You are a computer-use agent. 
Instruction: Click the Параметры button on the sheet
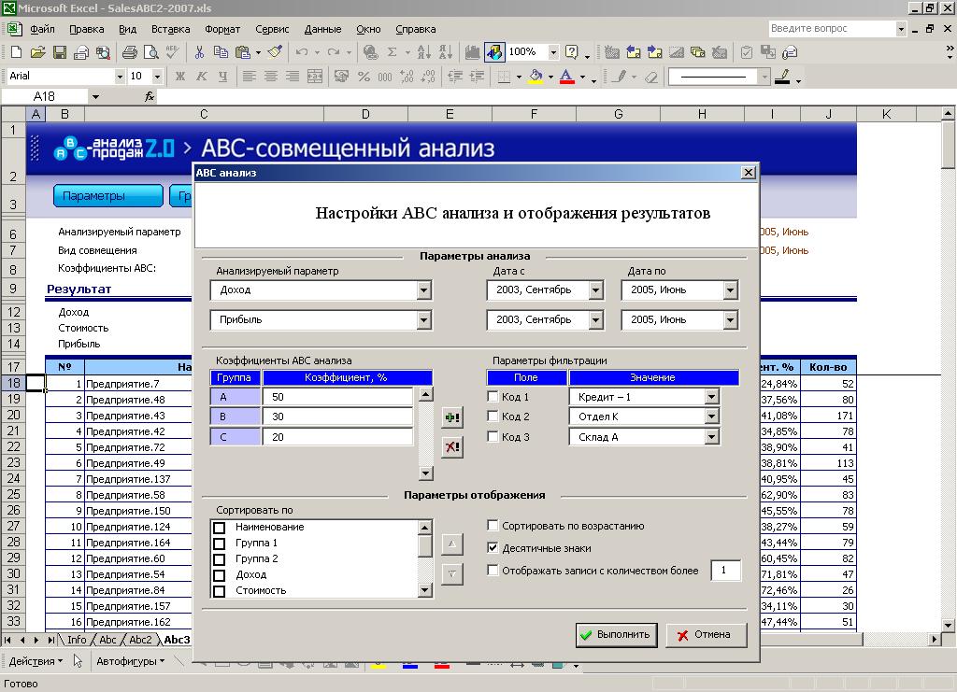pyautogui.click(x=108, y=196)
